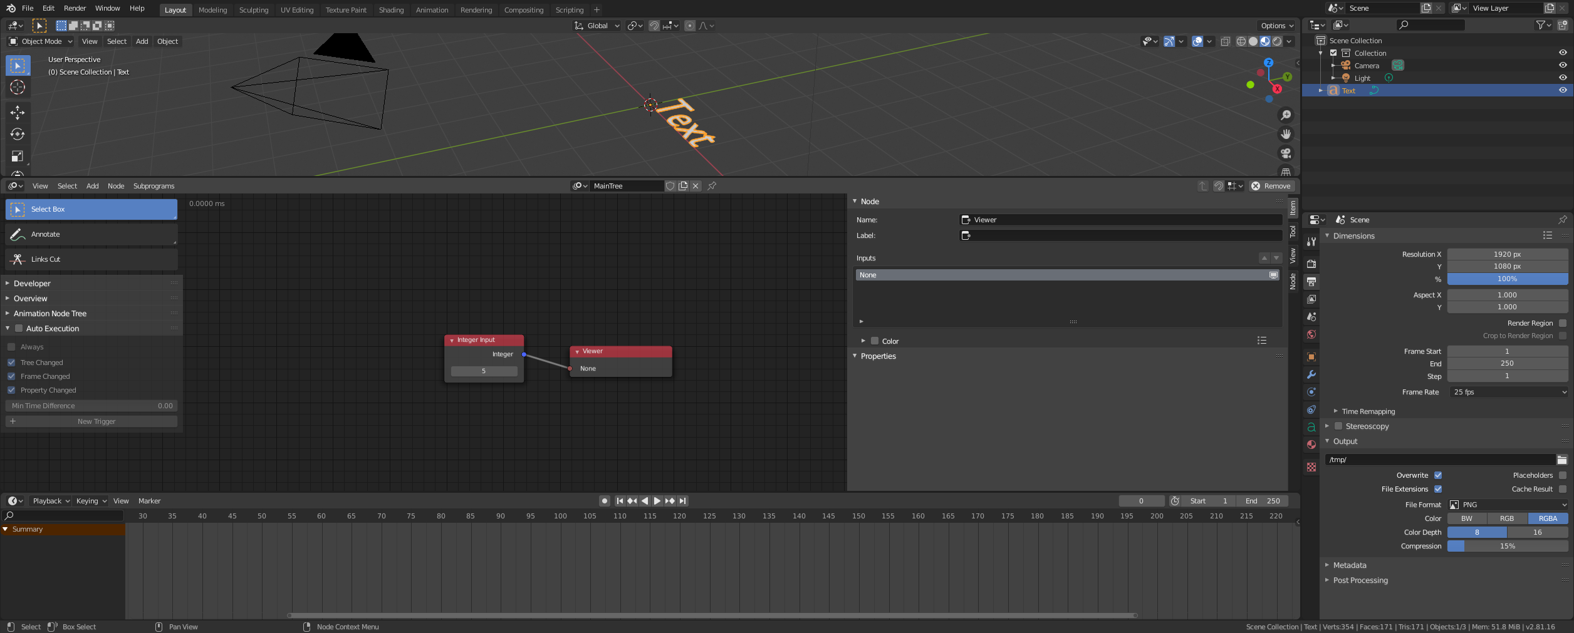The image size is (1574, 633).
Task: Hide the Light object in the Outliner
Action: tap(1563, 78)
